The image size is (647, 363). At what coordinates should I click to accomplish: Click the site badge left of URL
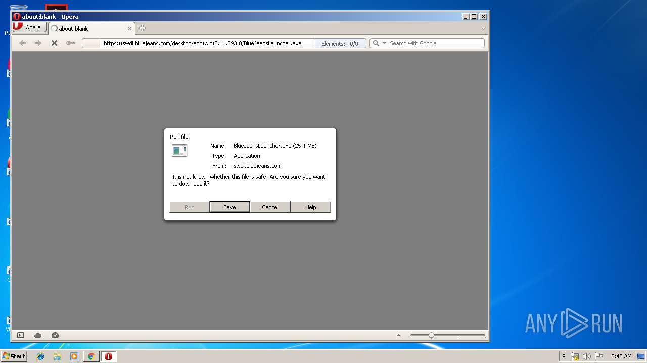(x=91, y=43)
